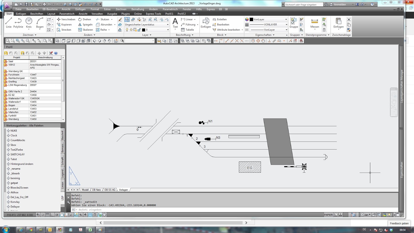Toggle the magnet object snap icon
Viewport: 414px width, 233px height.
[x=301, y=41]
